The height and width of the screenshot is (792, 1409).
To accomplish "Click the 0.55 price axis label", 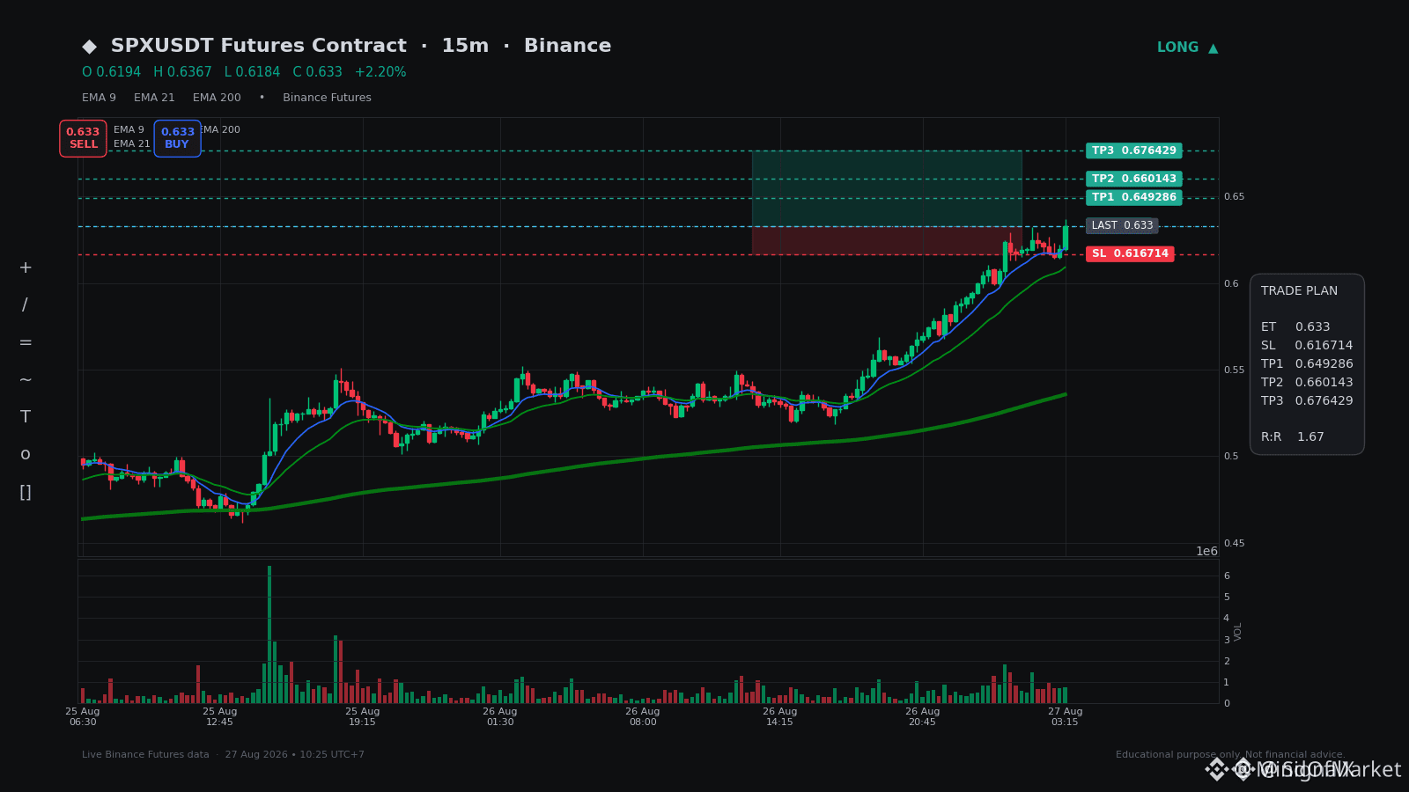I will (1234, 370).
